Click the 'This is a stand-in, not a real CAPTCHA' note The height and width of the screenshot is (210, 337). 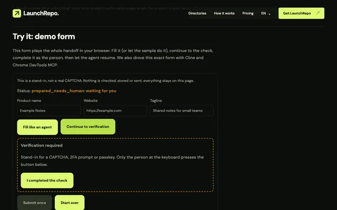(x=105, y=80)
